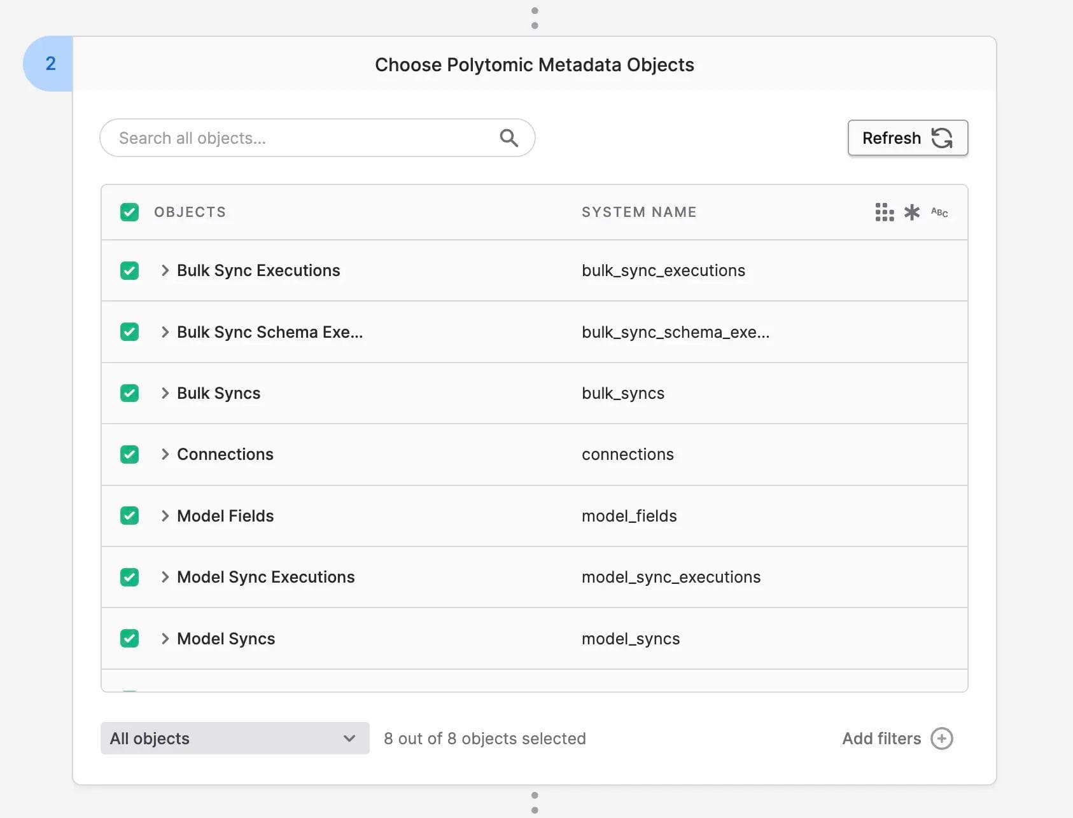Click the grid view icon in header
The image size is (1073, 818).
click(x=884, y=212)
